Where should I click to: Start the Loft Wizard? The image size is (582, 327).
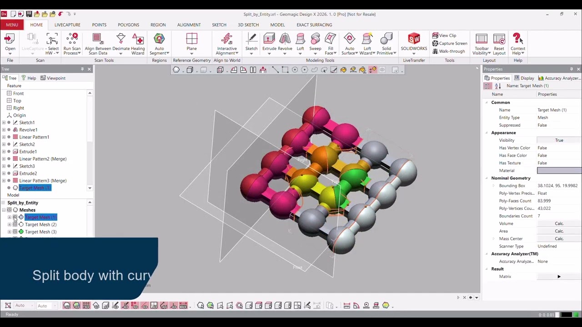[367, 44]
